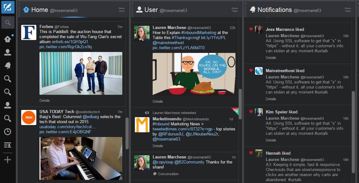Expand Details on Kim Speier's liked notification
Image resolution: width=359 pixels, height=183 pixels.
(x=271, y=140)
